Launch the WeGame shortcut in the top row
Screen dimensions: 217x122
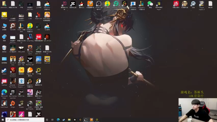click(125, 5)
